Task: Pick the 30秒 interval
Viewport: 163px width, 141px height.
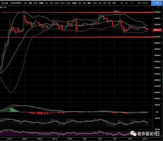Action: point(41,3)
